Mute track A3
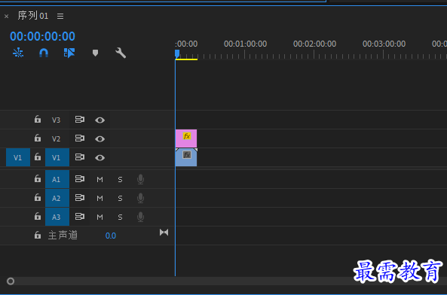 click(100, 217)
